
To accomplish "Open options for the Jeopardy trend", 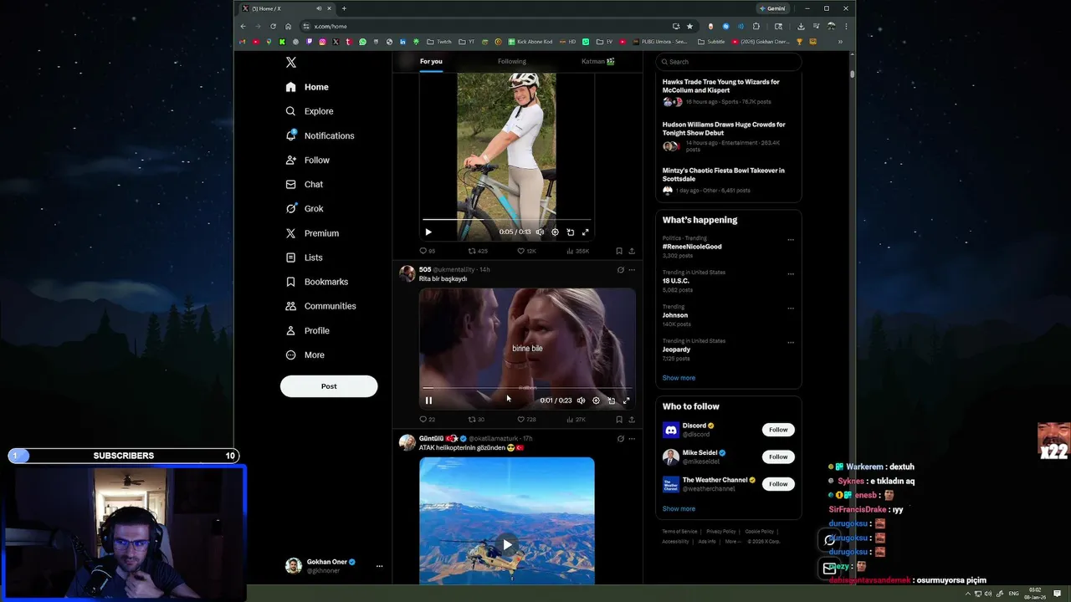I will tap(791, 343).
